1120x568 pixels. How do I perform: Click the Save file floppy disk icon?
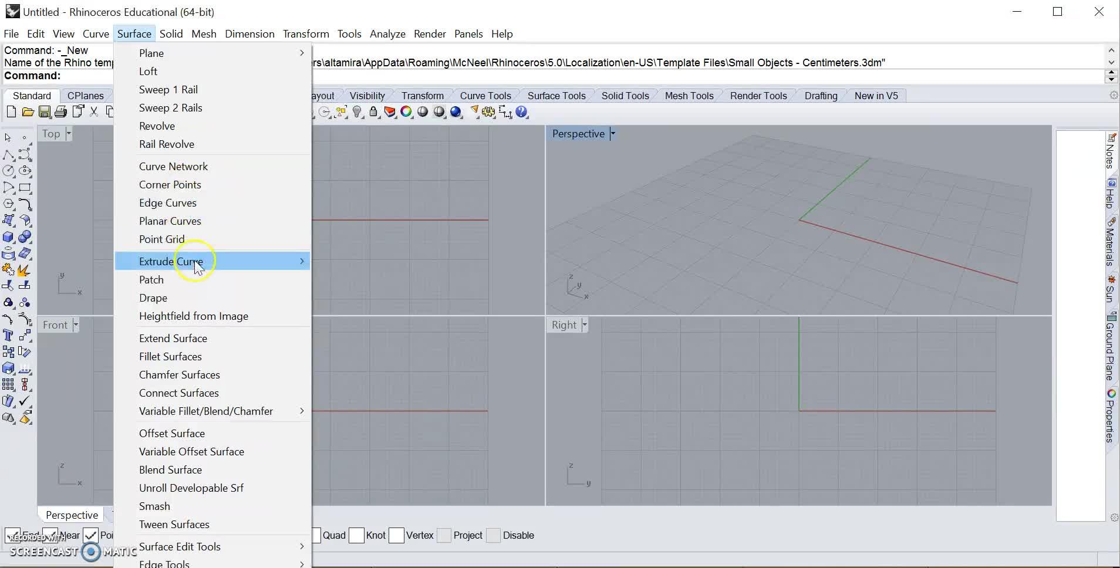click(x=44, y=112)
